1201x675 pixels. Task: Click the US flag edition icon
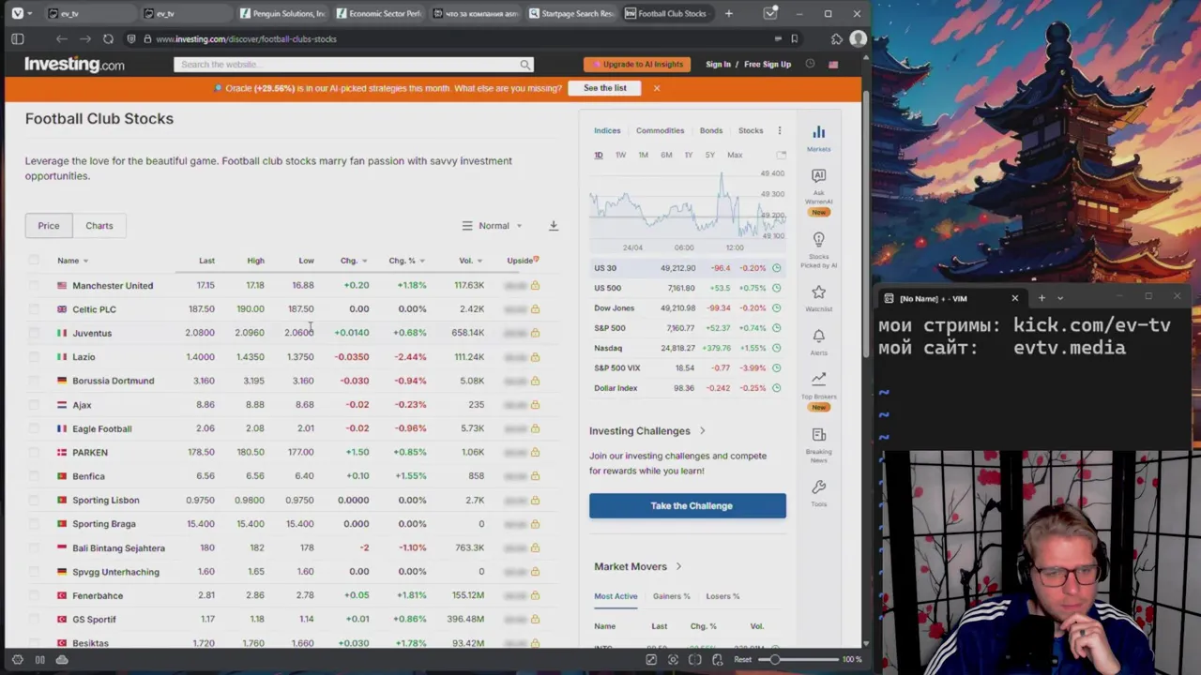tap(833, 65)
